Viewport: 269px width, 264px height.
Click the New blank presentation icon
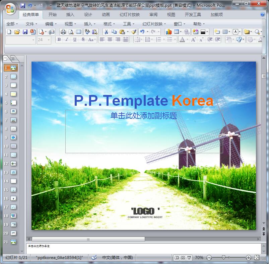click(9, 32)
